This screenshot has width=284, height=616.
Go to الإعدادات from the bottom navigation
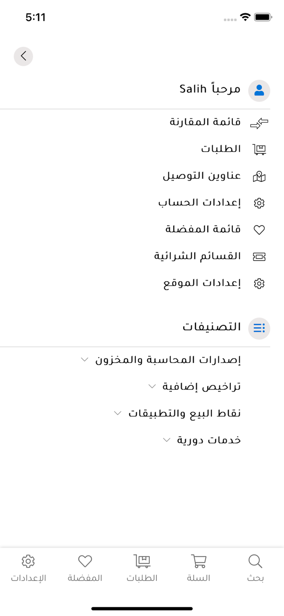pyautogui.click(x=28, y=568)
